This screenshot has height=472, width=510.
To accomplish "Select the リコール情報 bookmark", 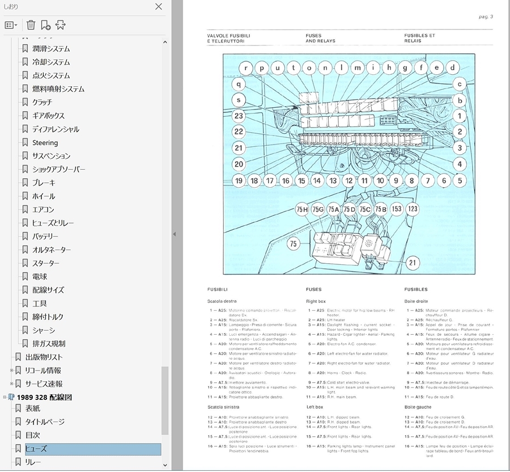I will 43,370.
